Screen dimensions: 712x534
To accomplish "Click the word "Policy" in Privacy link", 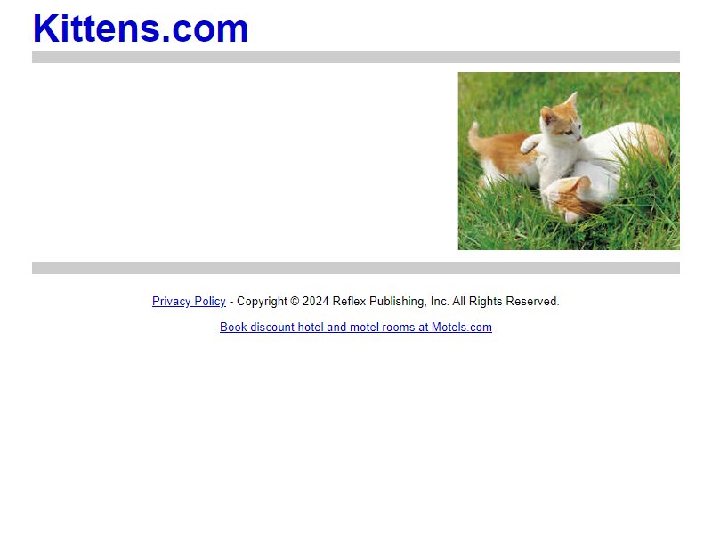I will (x=210, y=302).
